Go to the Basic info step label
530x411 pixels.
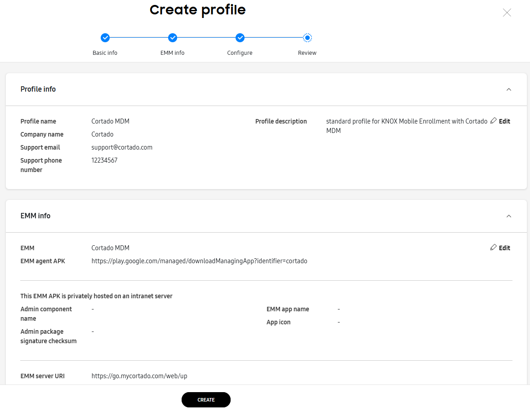[x=105, y=53]
